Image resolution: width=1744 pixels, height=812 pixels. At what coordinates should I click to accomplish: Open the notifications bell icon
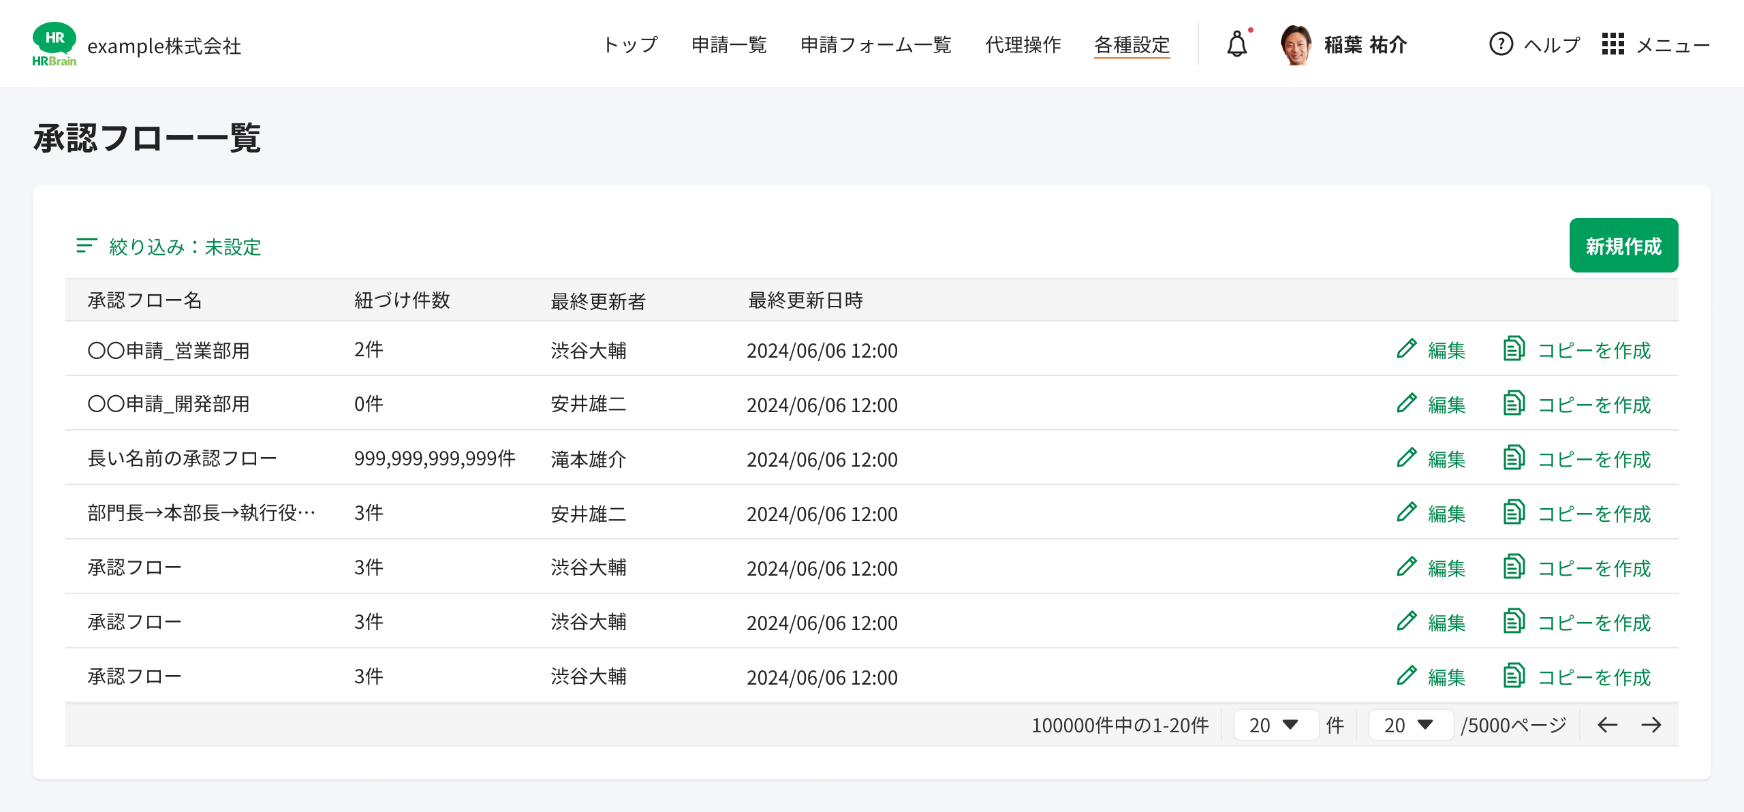tap(1236, 44)
